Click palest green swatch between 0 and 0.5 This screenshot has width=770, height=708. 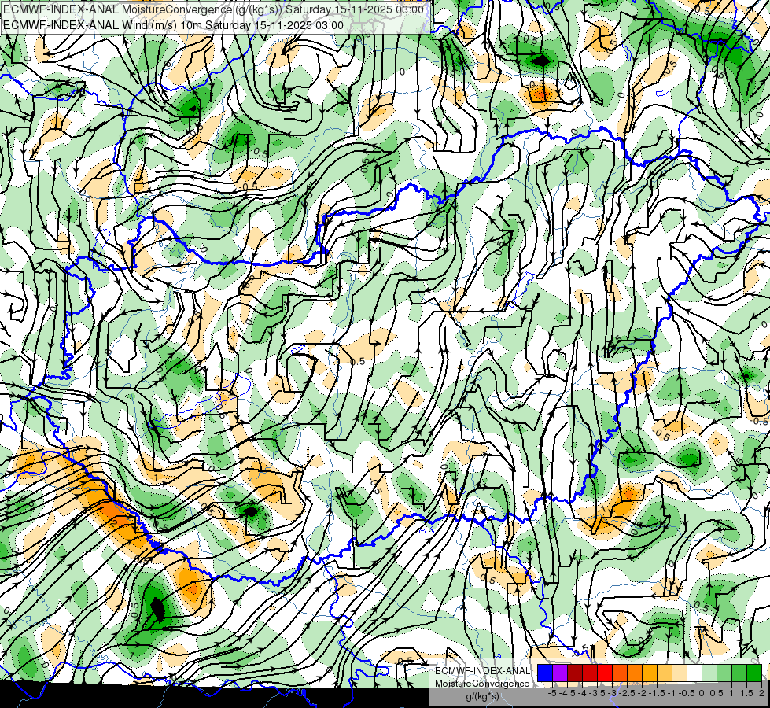coord(709,673)
